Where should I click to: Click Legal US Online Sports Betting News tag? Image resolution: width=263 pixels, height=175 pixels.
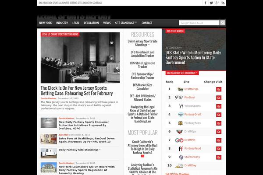pos(60,34)
